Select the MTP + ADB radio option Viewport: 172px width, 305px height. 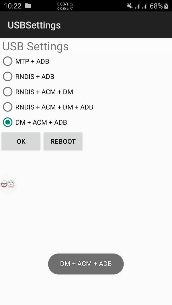click(8, 61)
